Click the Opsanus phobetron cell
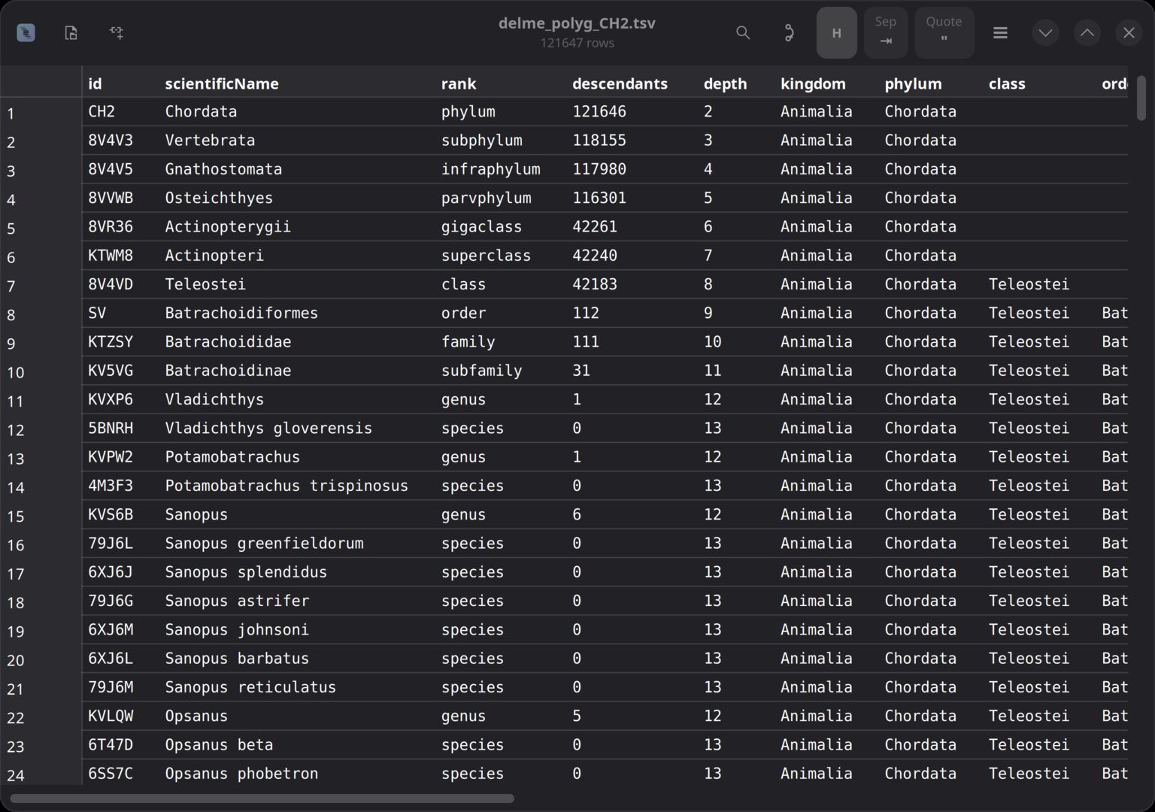This screenshot has width=1155, height=812. [241, 774]
